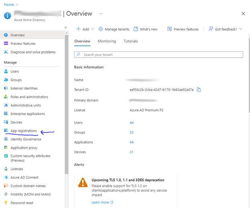Open App registrations in sidebar

coord(23,131)
